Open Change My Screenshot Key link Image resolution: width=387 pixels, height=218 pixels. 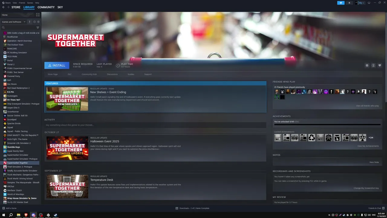(366, 188)
